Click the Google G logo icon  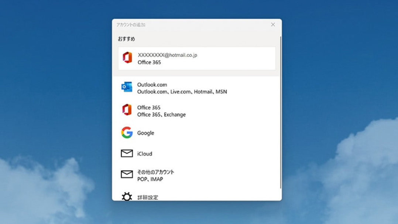click(x=127, y=132)
